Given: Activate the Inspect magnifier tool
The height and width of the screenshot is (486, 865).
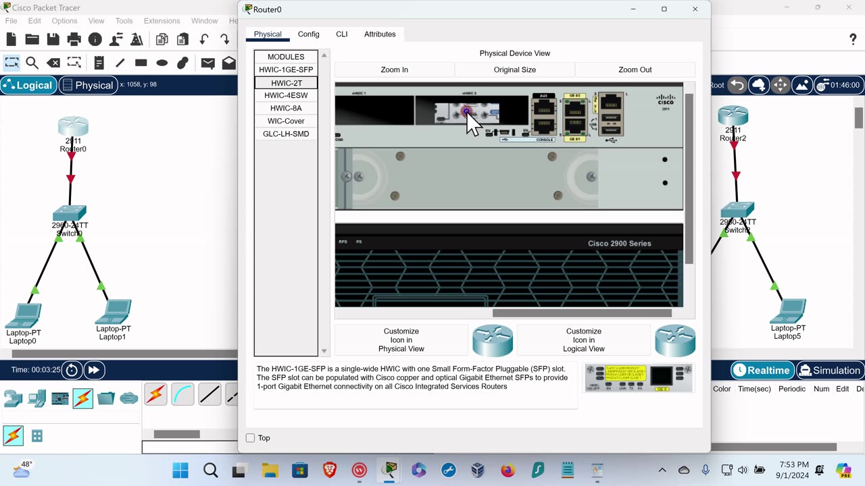Looking at the screenshot, I should 32,63.
